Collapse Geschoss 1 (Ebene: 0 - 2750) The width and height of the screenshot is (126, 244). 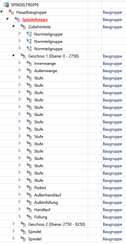[x=13, y=55]
